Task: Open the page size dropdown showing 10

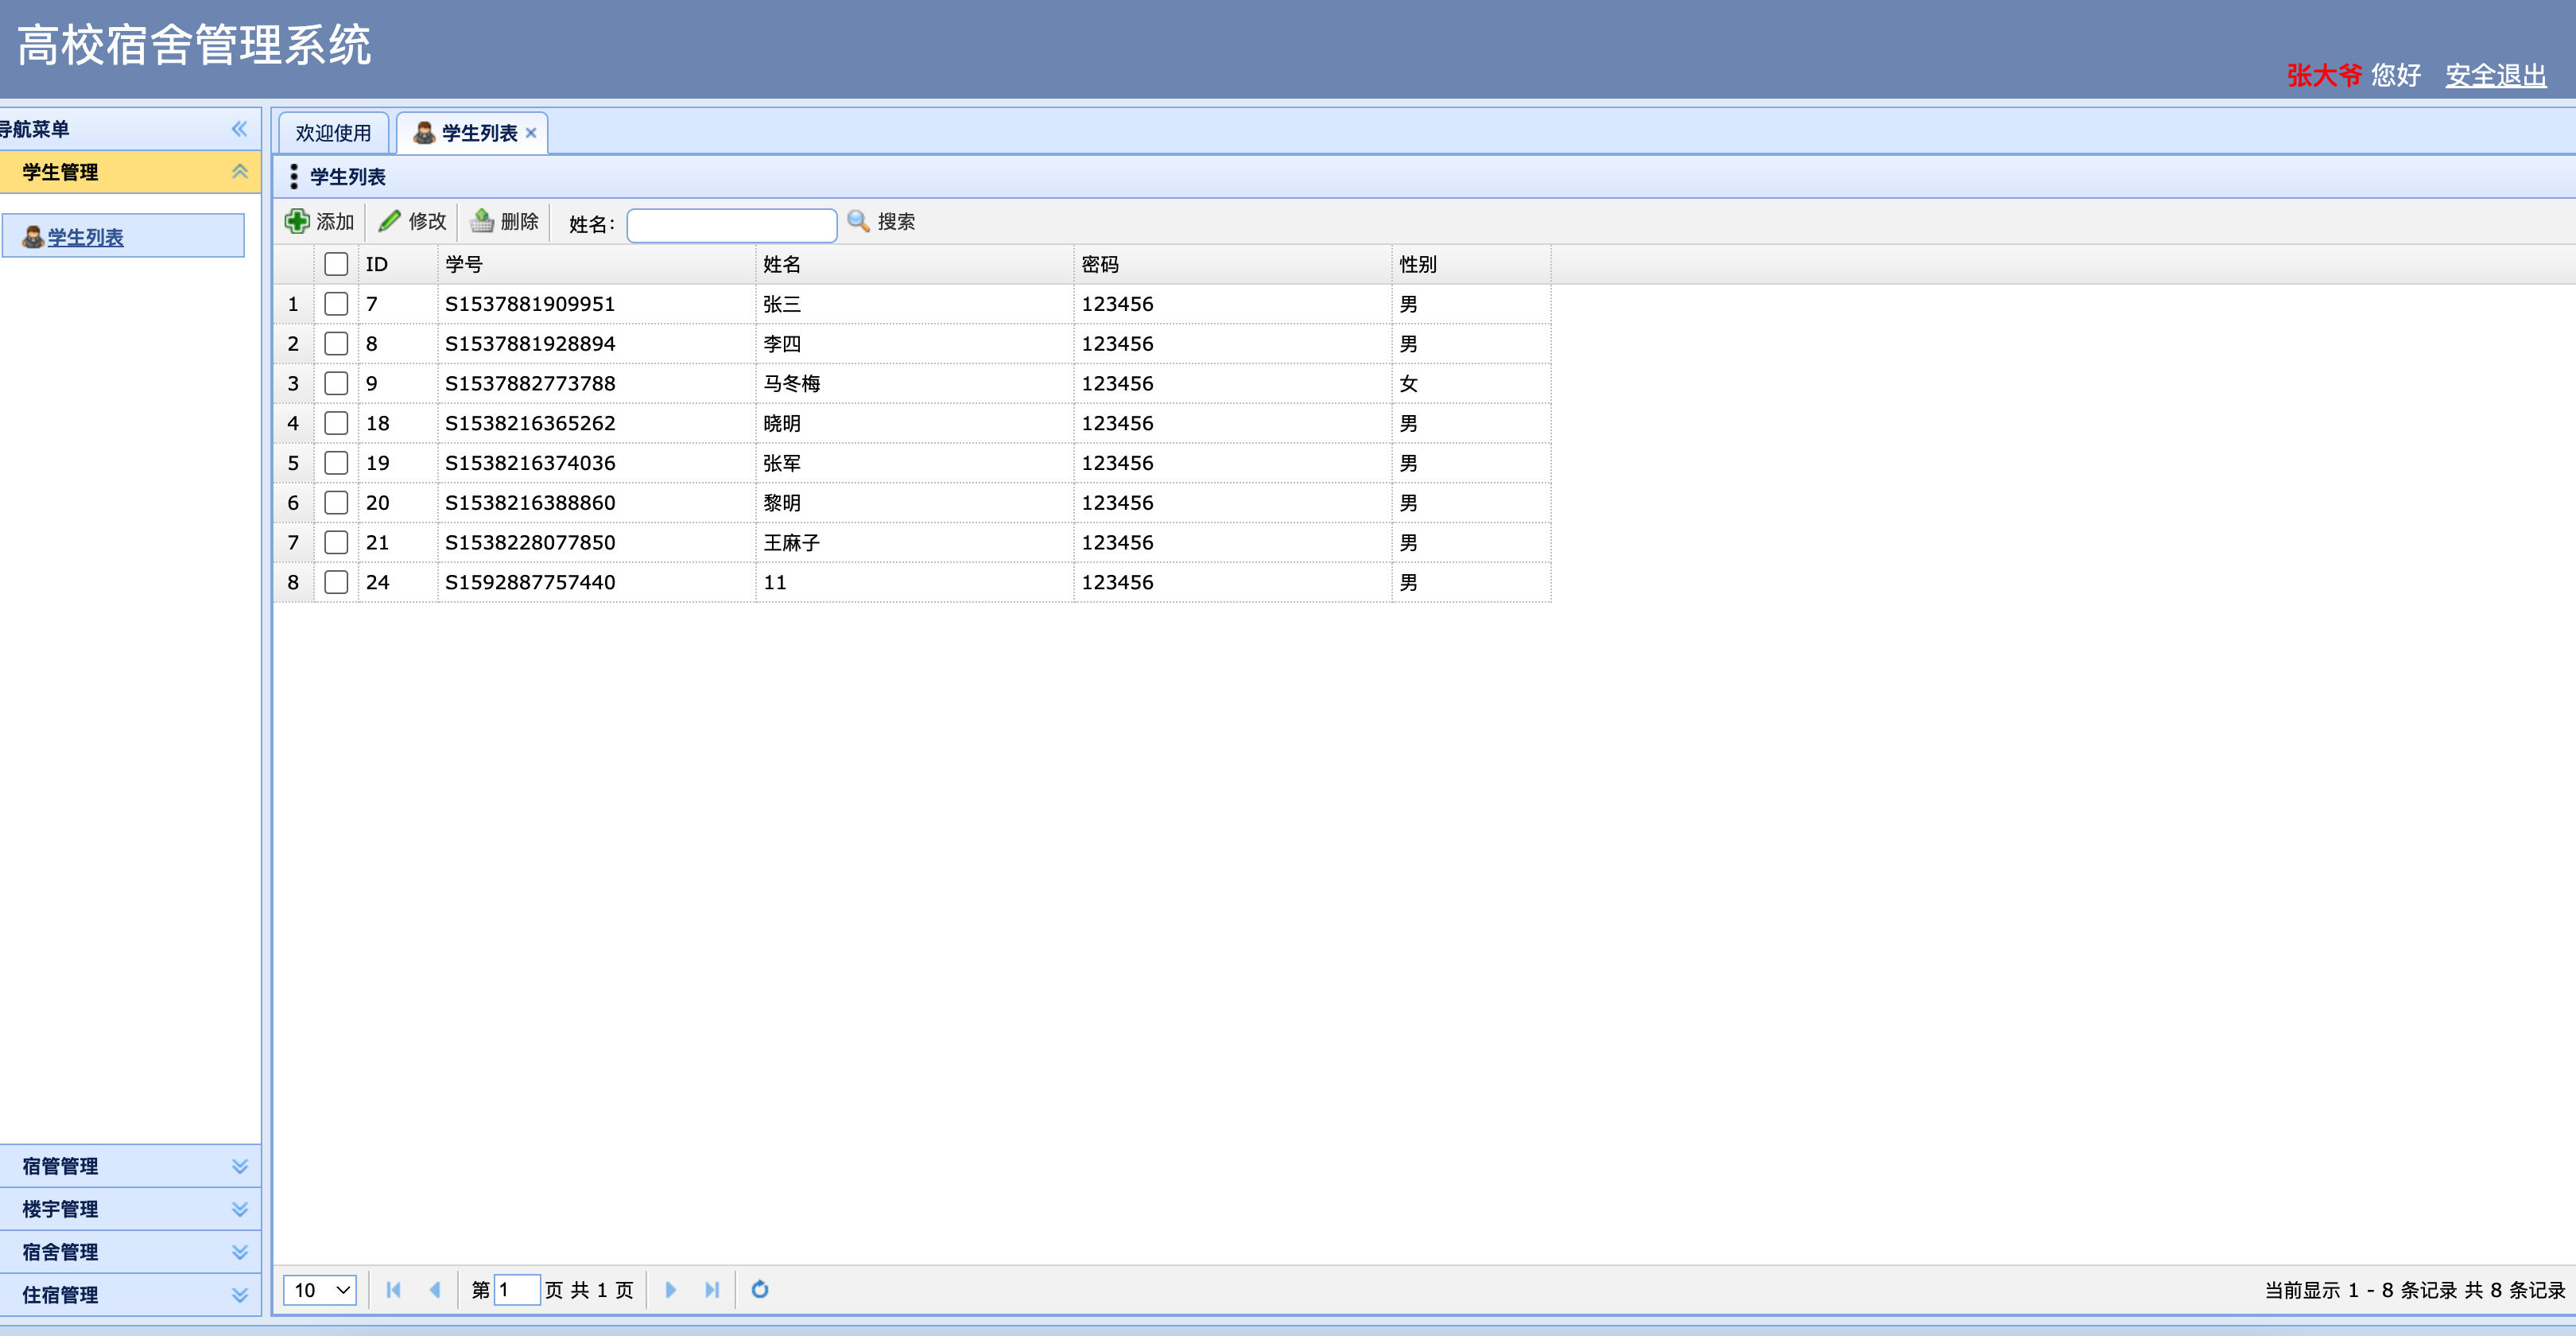Action: tap(320, 1289)
